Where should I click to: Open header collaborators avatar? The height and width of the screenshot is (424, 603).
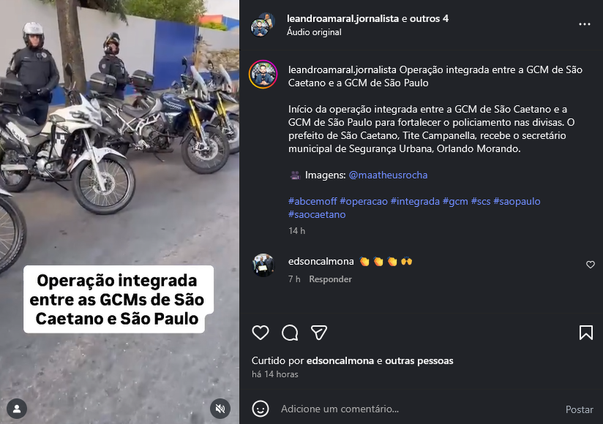[263, 25]
